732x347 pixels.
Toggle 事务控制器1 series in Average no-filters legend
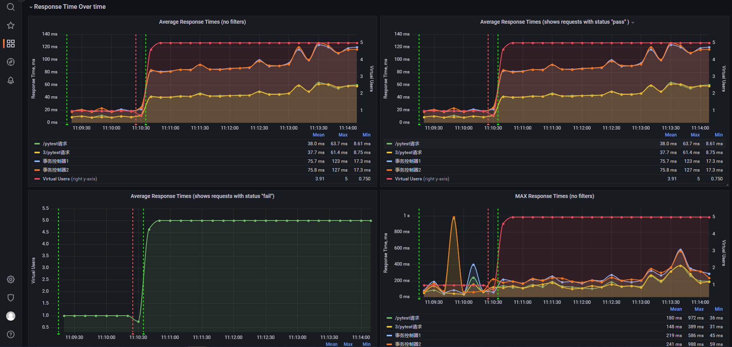[56, 161]
